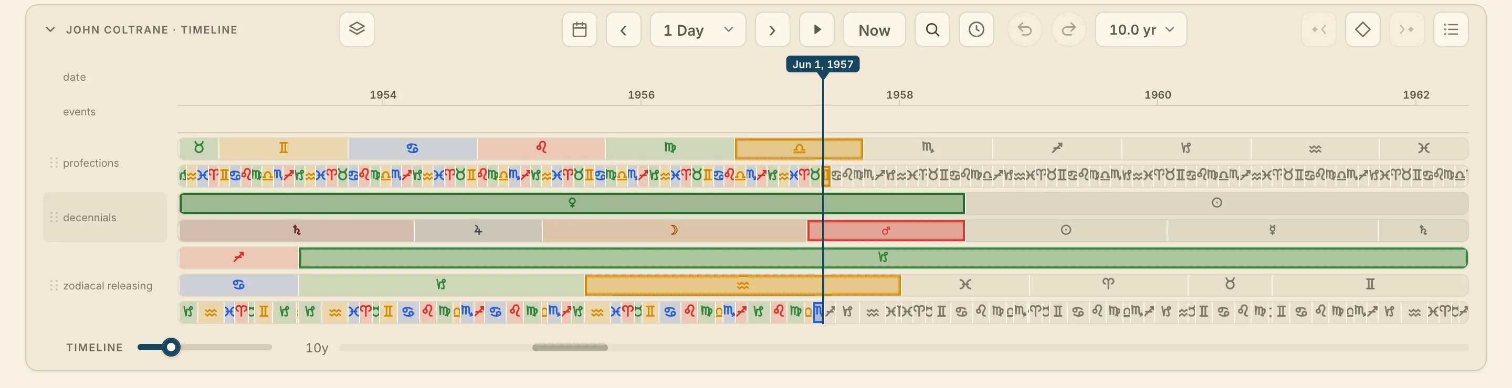This screenshot has width=1512, height=388.
Task: Click the diamond marker button
Action: coord(1363,29)
